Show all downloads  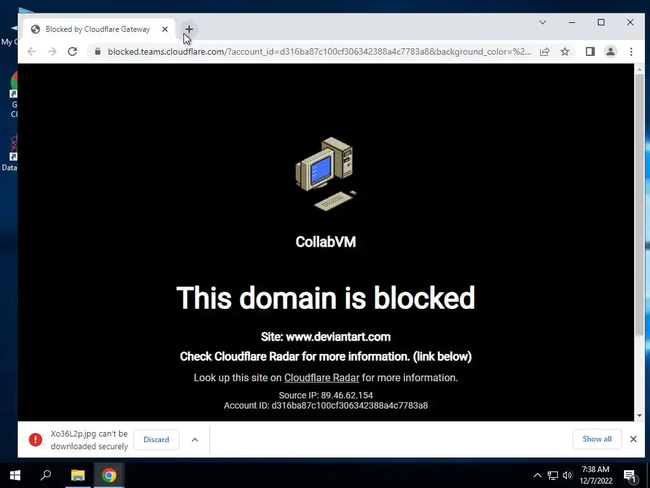[x=597, y=439]
